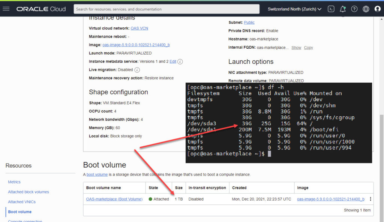This screenshot has width=384, height=222.
Task: Click the Resources sidebar heading
Action: 19,166
